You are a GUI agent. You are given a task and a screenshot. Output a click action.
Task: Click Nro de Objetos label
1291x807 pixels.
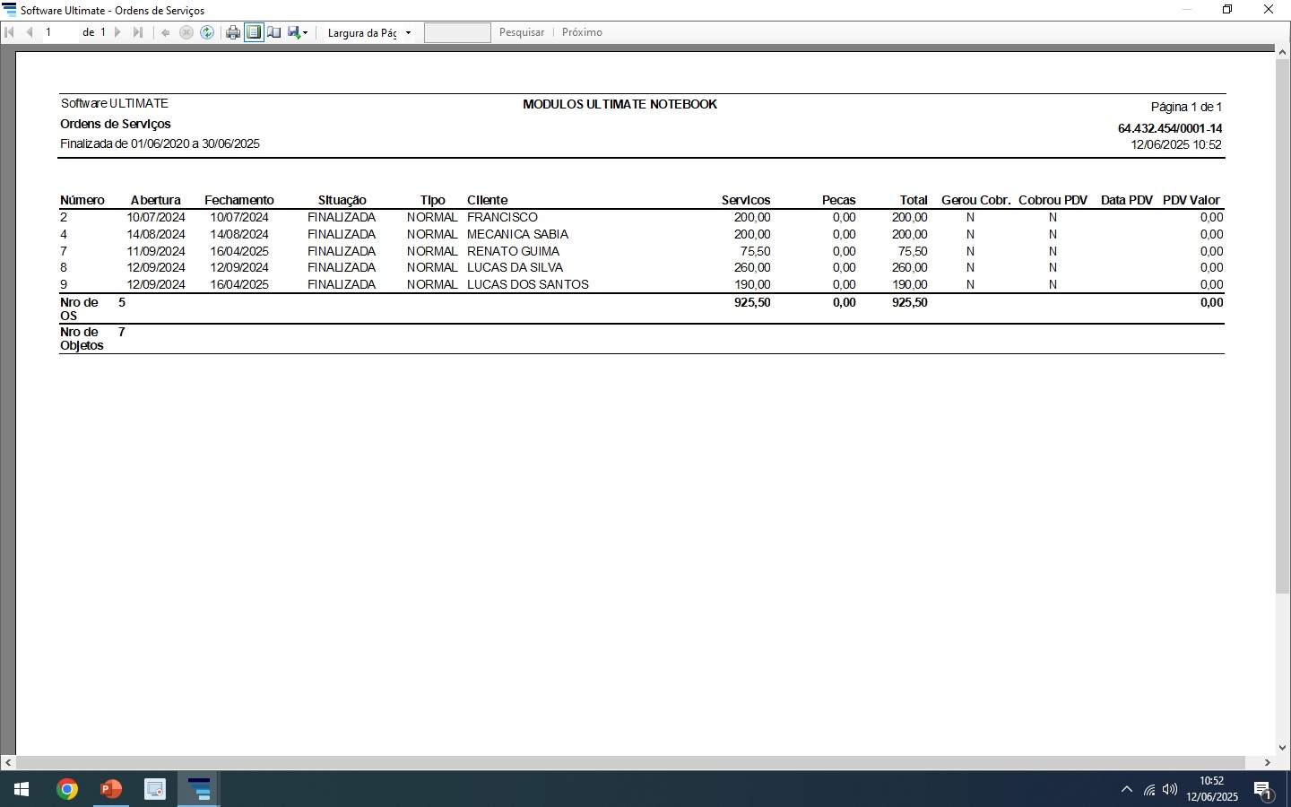[82, 339]
